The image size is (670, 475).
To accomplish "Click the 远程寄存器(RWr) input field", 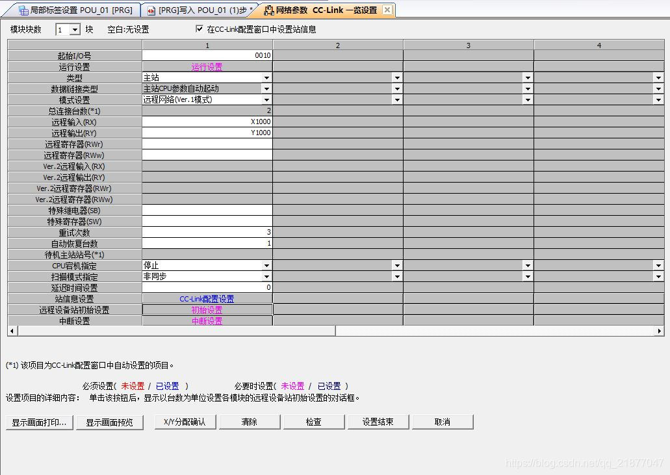I will (x=207, y=144).
